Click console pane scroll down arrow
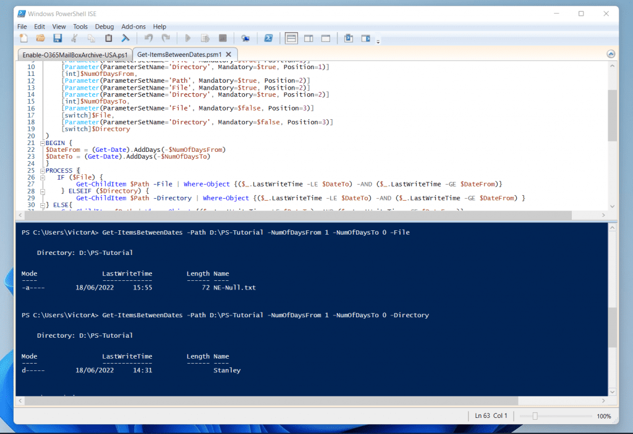 (x=612, y=391)
